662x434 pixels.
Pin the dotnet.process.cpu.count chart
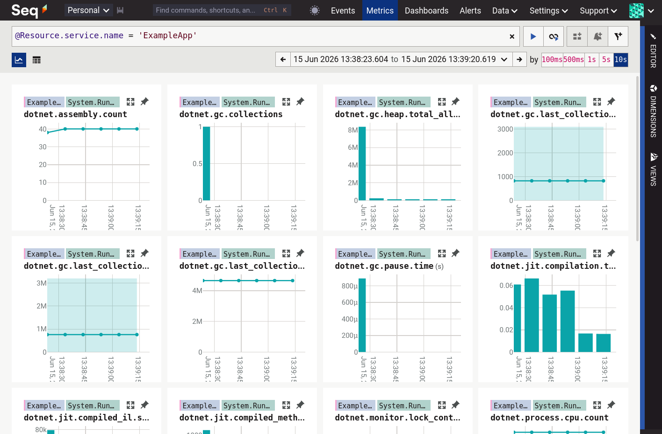(x=611, y=405)
